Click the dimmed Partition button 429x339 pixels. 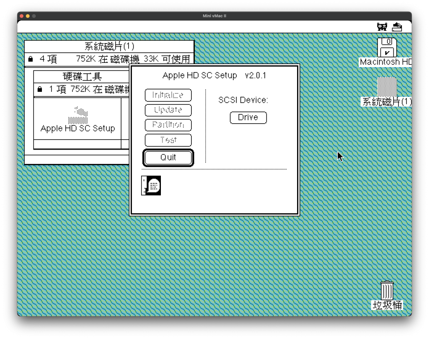click(x=168, y=125)
